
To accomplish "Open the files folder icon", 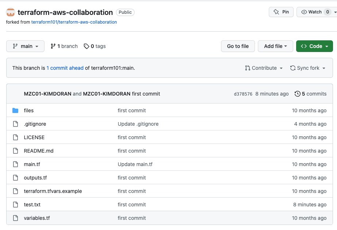I will pyautogui.click(x=15, y=110).
